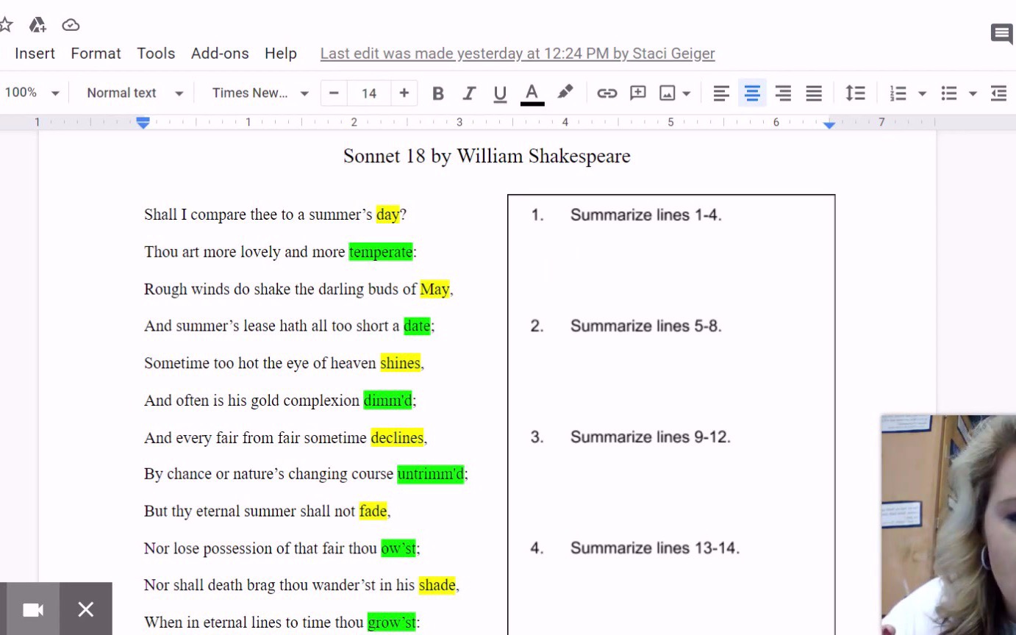Click the green highlighted word ow'st
Viewport: 1016px width, 635px height.
(x=398, y=548)
